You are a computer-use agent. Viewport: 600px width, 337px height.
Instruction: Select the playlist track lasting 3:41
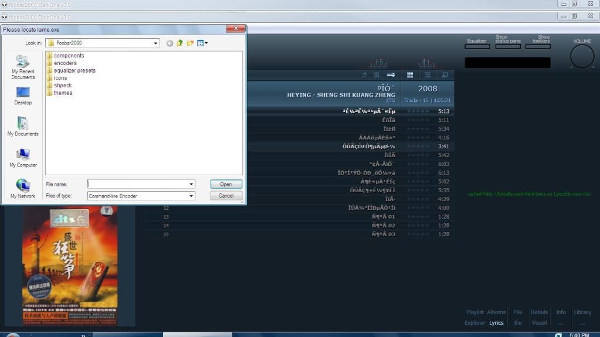pos(351,147)
